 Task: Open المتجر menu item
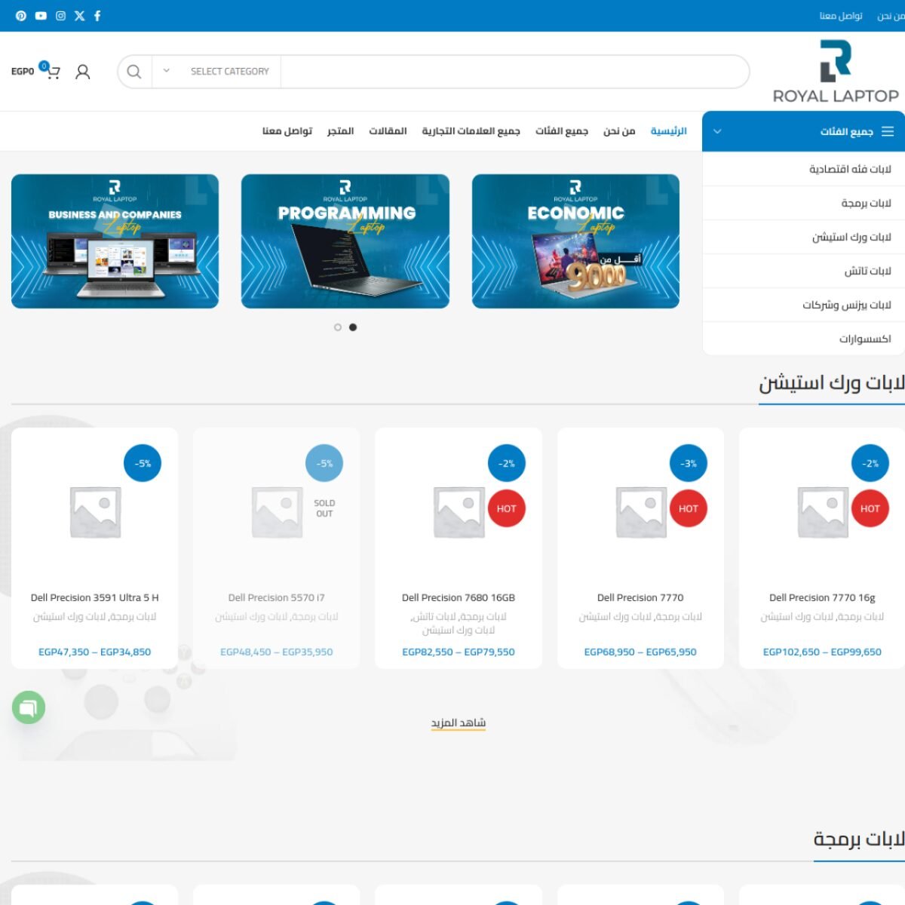(x=340, y=131)
